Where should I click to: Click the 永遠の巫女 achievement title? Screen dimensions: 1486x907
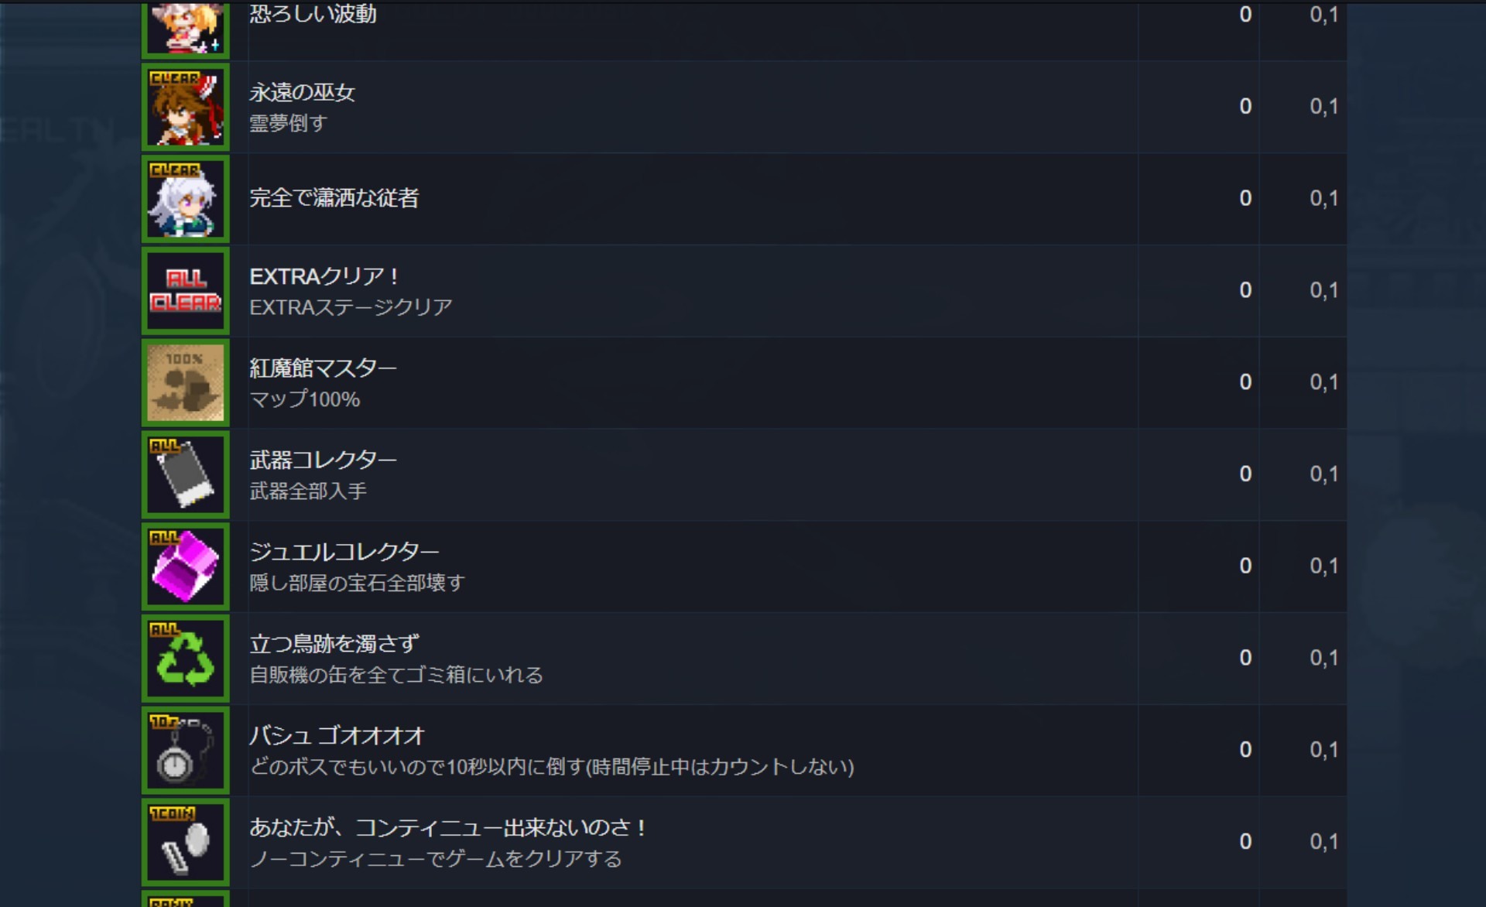(x=302, y=93)
